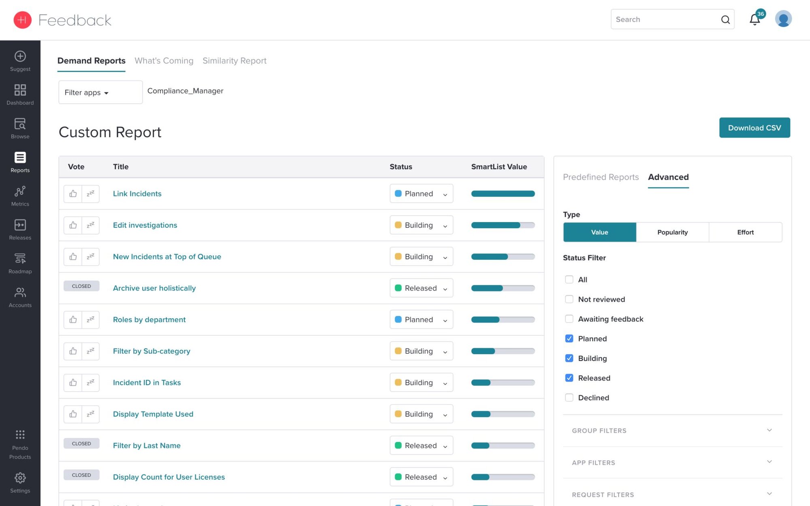Snooze New Incidents at Top of Queue

pos(91,257)
